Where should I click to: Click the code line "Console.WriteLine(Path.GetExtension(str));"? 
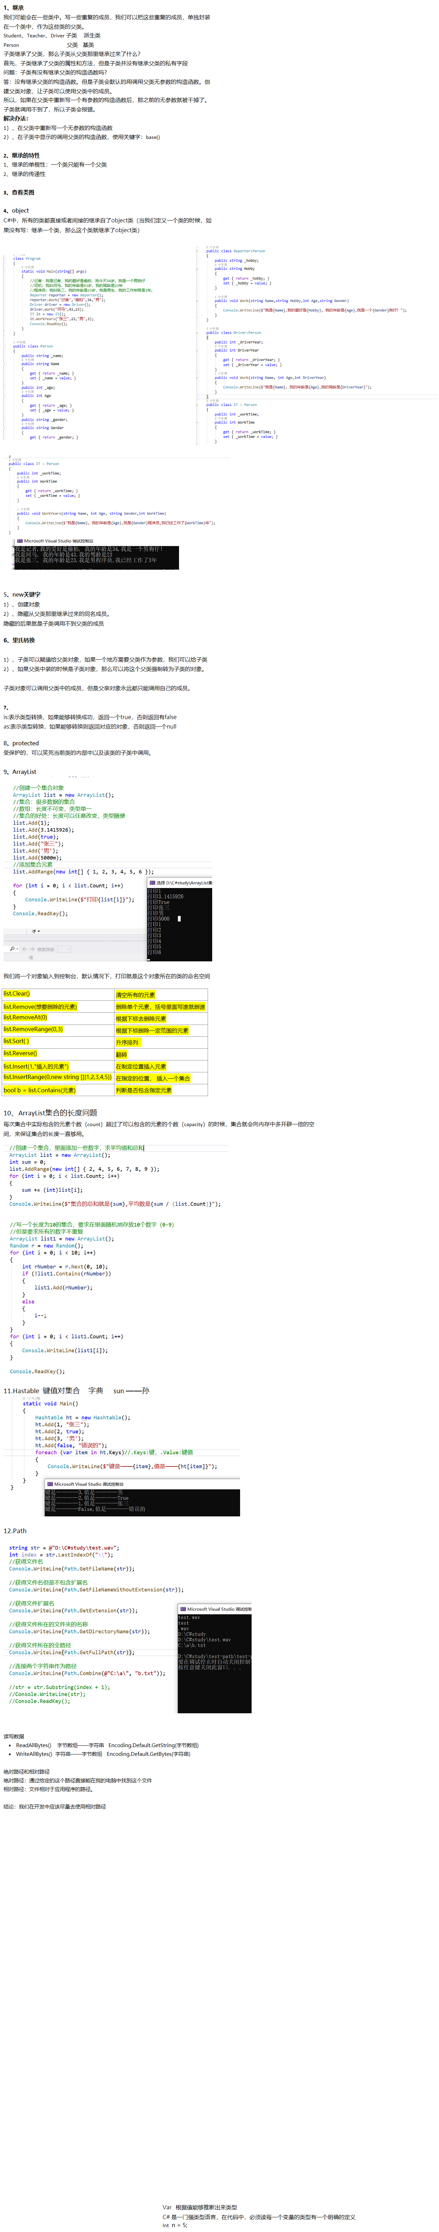74,1610
